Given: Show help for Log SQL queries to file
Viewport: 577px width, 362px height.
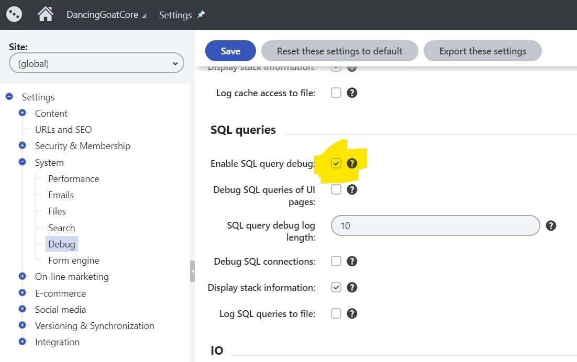Looking at the screenshot, I should click(x=352, y=313).
